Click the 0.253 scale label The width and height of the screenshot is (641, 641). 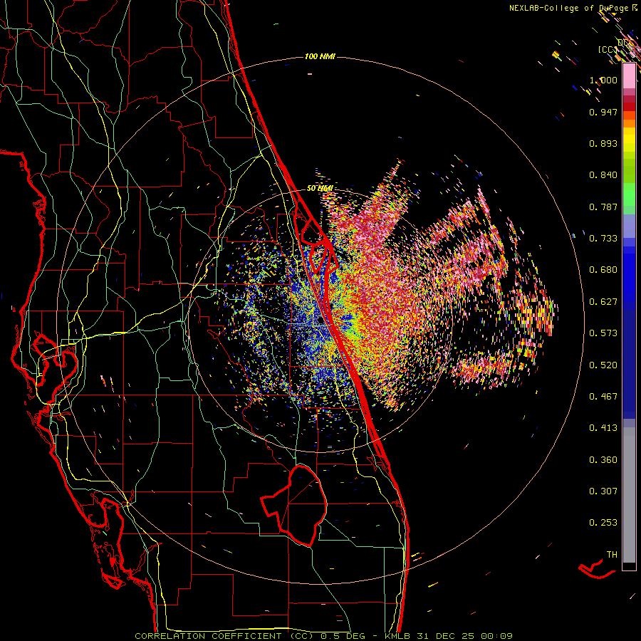click(x=603, y=523)
